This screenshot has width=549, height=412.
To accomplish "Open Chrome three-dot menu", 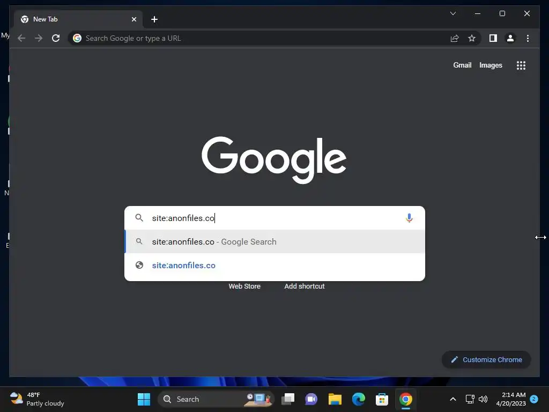I will (528, 38).
